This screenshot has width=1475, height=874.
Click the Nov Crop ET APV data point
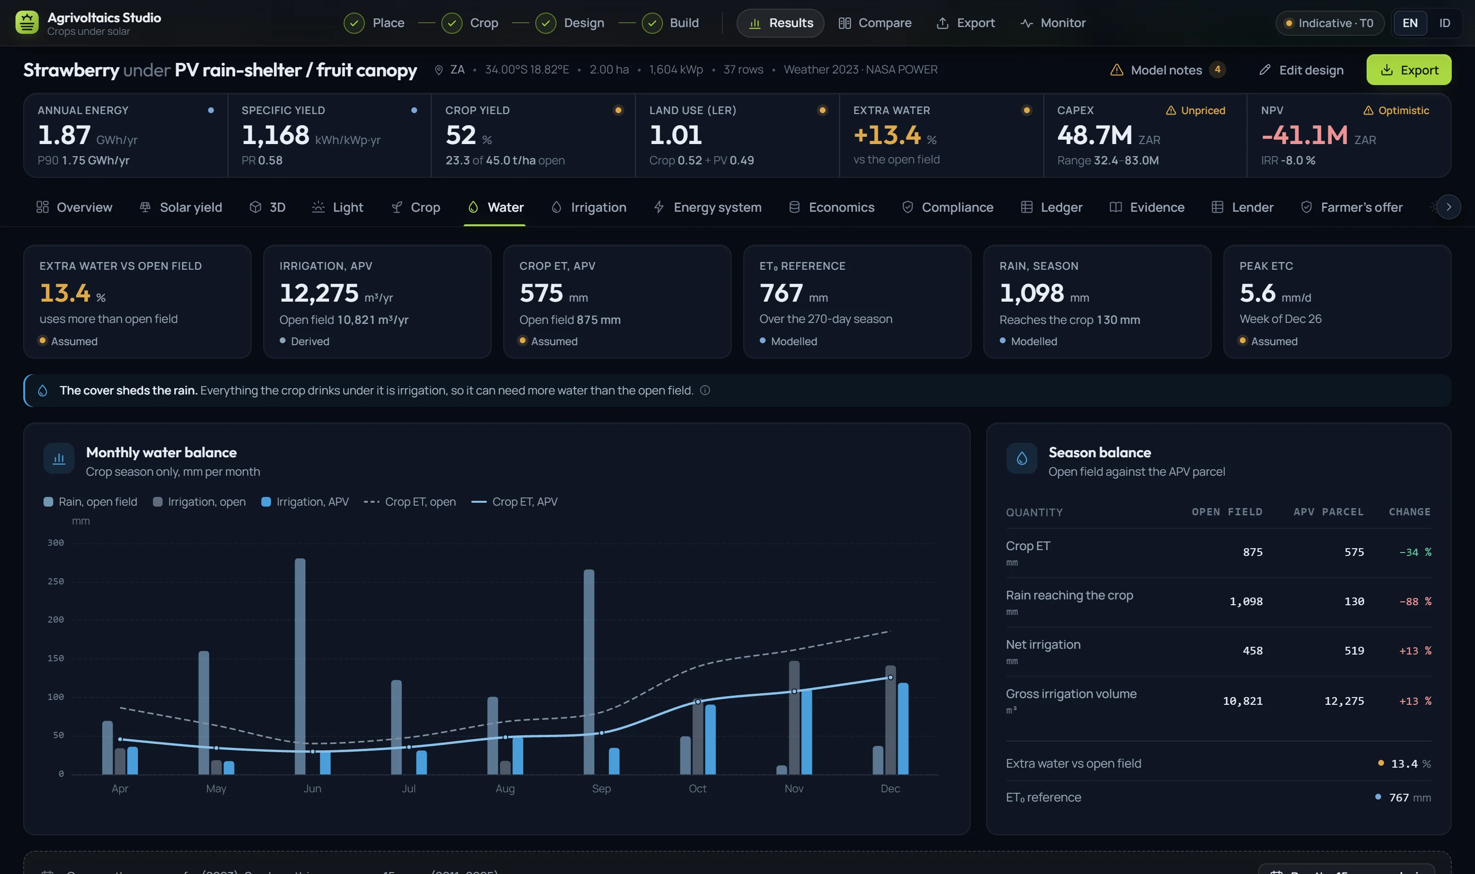tap(794, 691)
